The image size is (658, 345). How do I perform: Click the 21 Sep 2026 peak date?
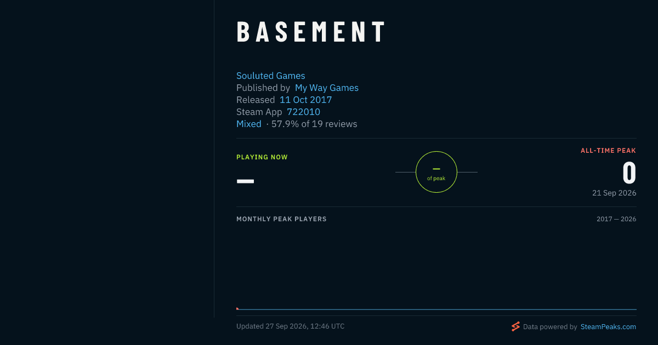pyautogui.click(x=614, y=193)
